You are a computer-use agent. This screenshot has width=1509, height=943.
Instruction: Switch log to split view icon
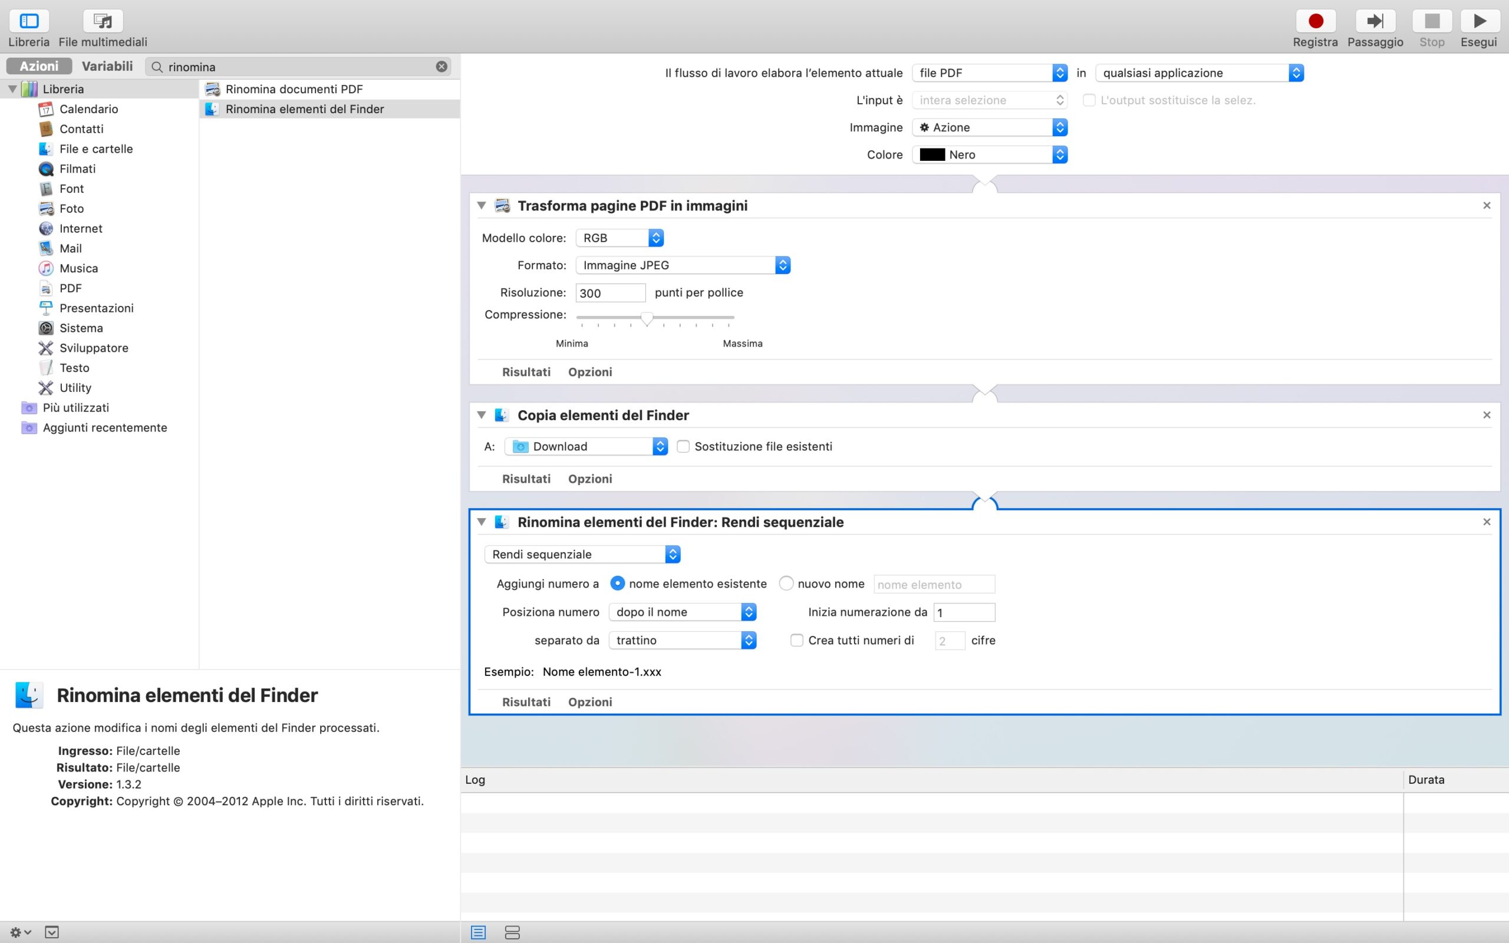click(x=512, y=932)
